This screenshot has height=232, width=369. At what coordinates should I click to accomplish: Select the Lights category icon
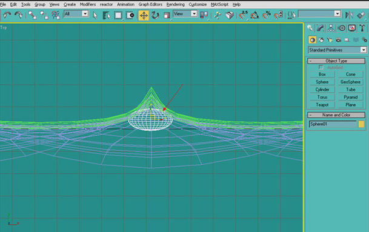[330, 40]
